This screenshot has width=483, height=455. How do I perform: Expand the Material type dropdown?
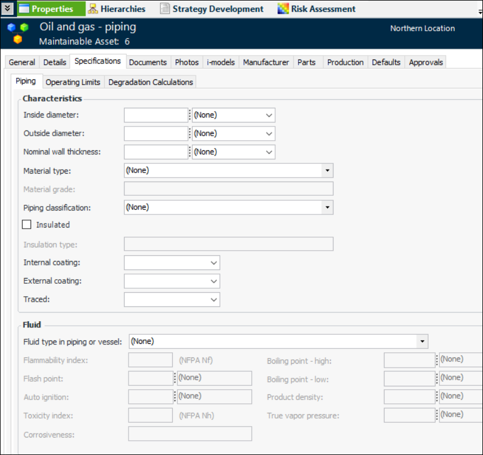click(327, 170)
